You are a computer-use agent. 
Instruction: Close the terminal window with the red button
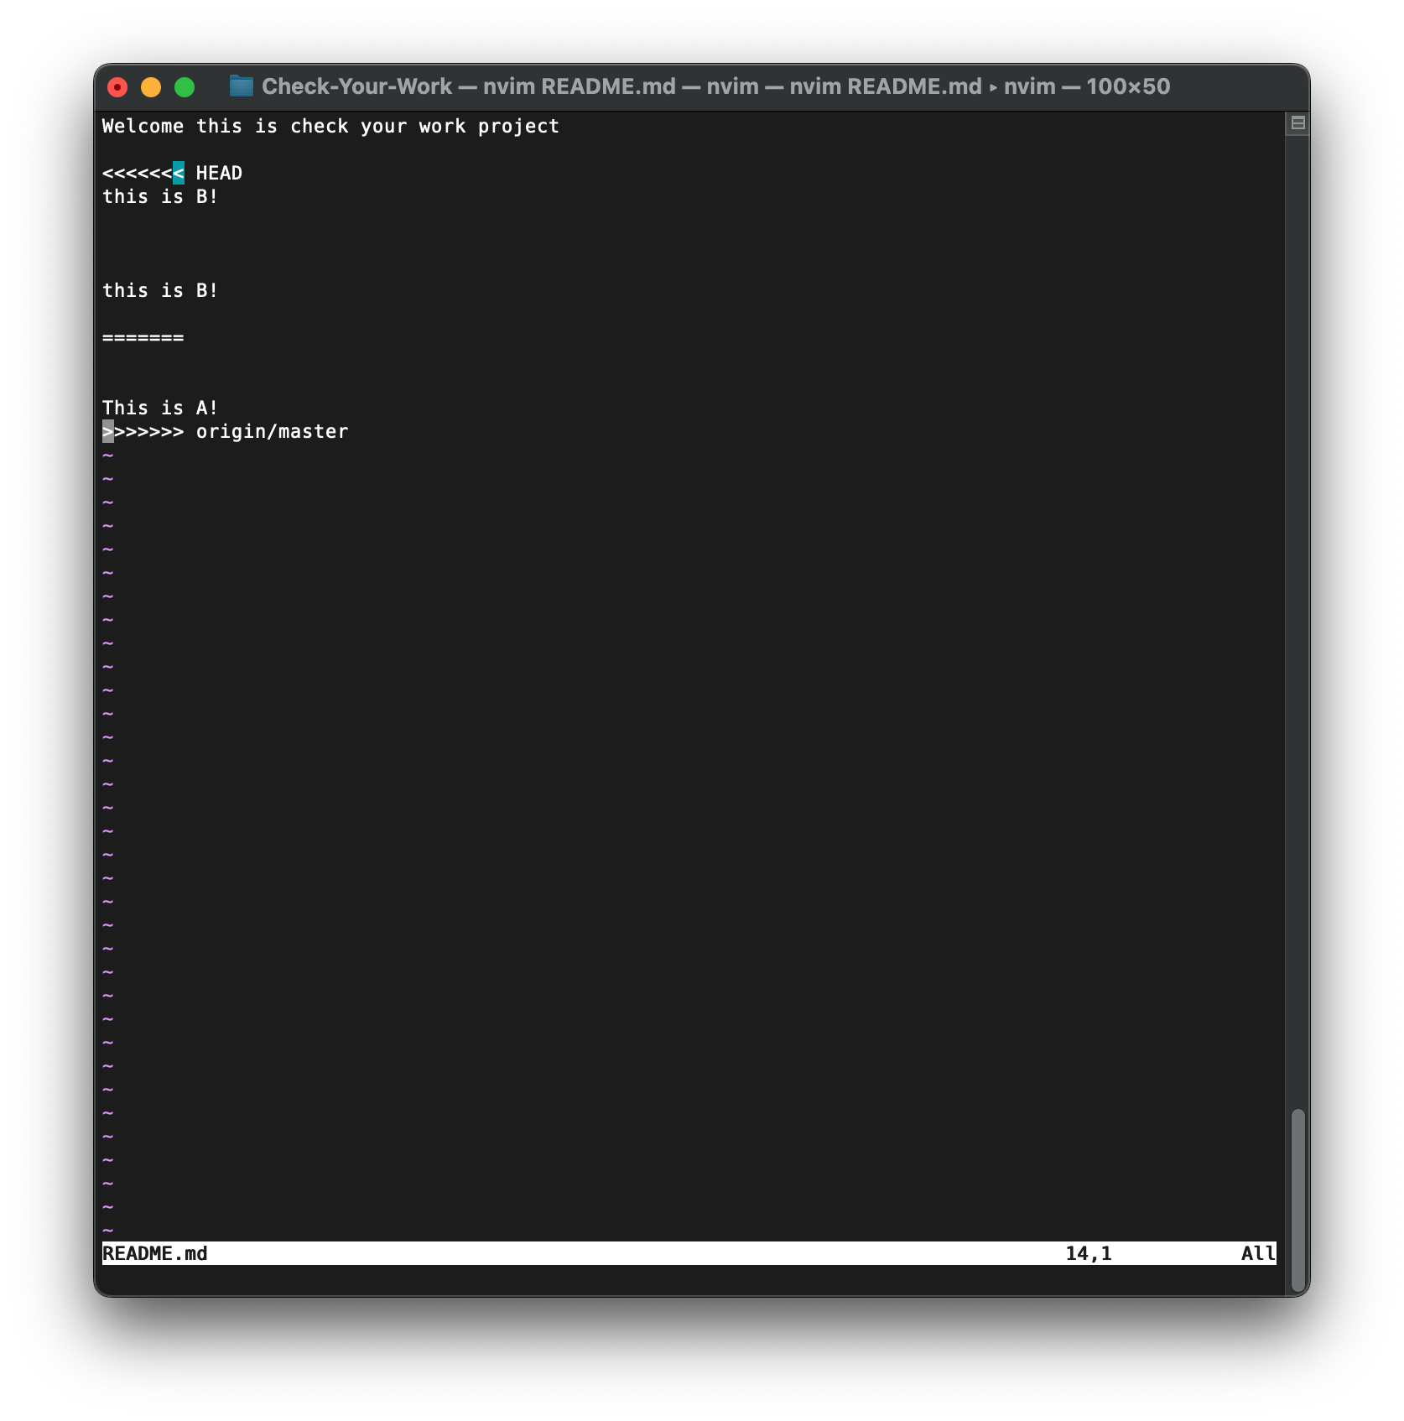117,87
